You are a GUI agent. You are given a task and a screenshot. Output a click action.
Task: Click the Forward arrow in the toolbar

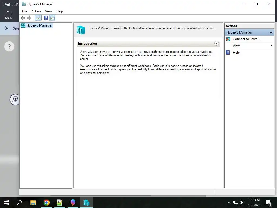[29, 18]
